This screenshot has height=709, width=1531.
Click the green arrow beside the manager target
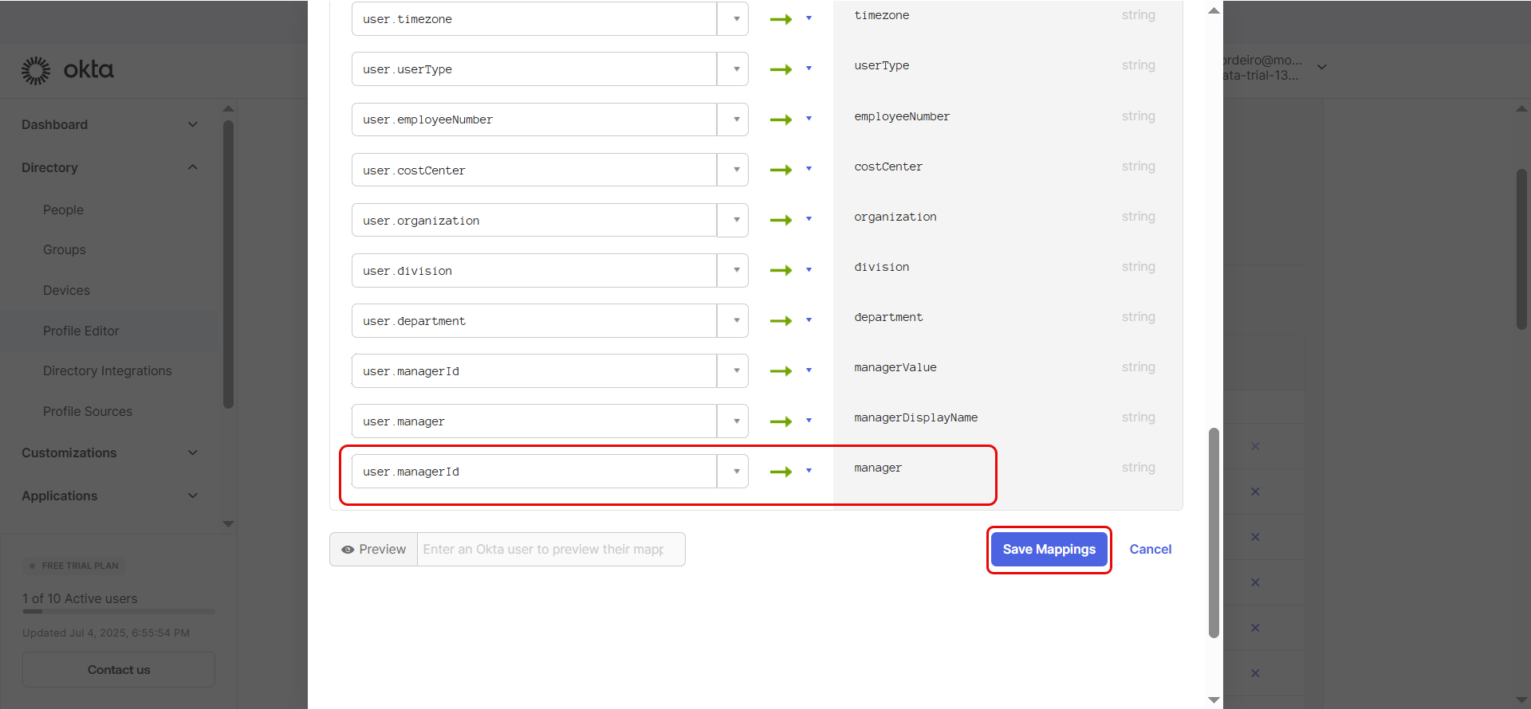click(x=781, y=472)
